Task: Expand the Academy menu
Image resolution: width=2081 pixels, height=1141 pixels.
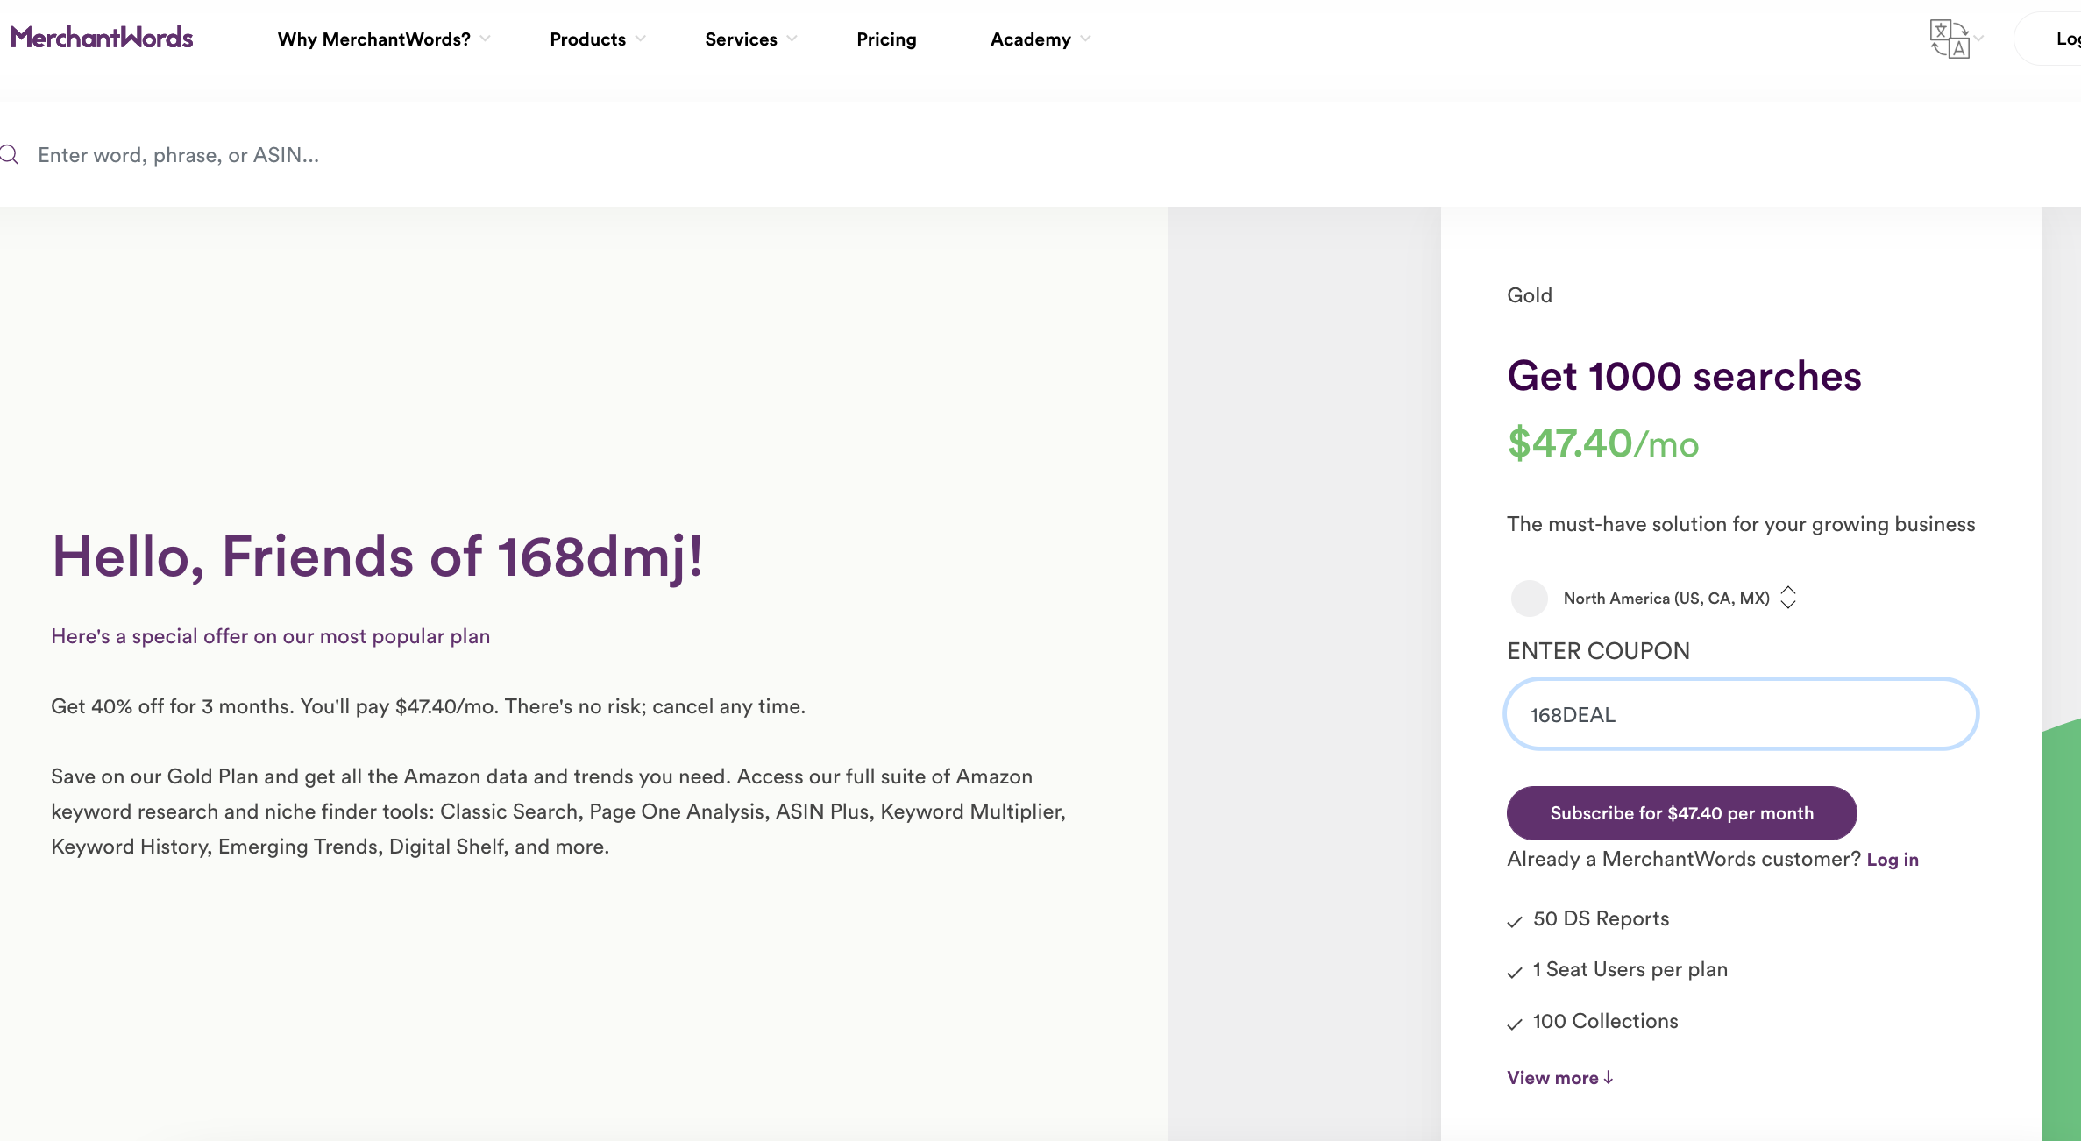Action: tap(1040, 39)
